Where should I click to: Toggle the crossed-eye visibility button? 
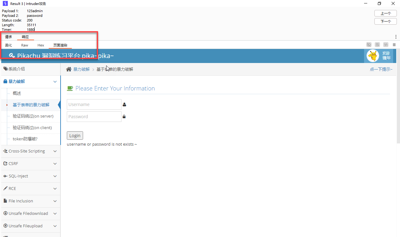(x=369, y=45)
